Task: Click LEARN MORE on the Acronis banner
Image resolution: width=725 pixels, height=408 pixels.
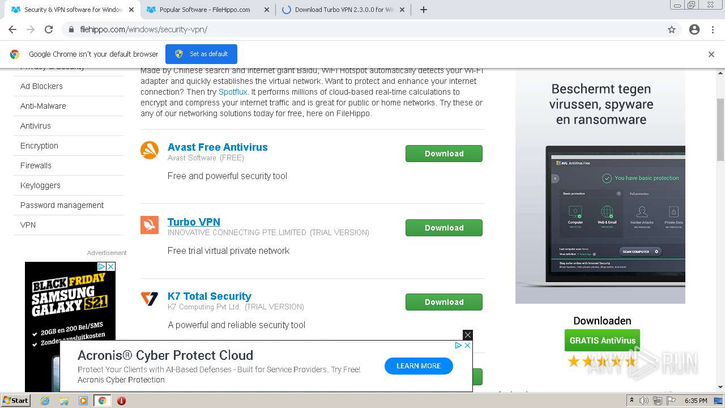Action: (x=419, y=366)
